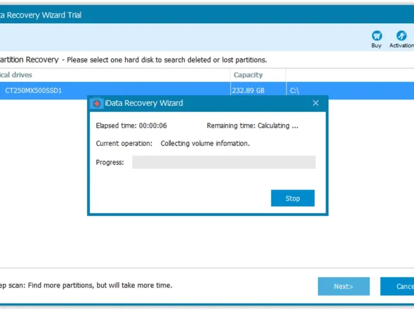The height and width of the screenshot is (310, 414).
Task: Click the deep scan description text
Action: click(x=86, y=286)
